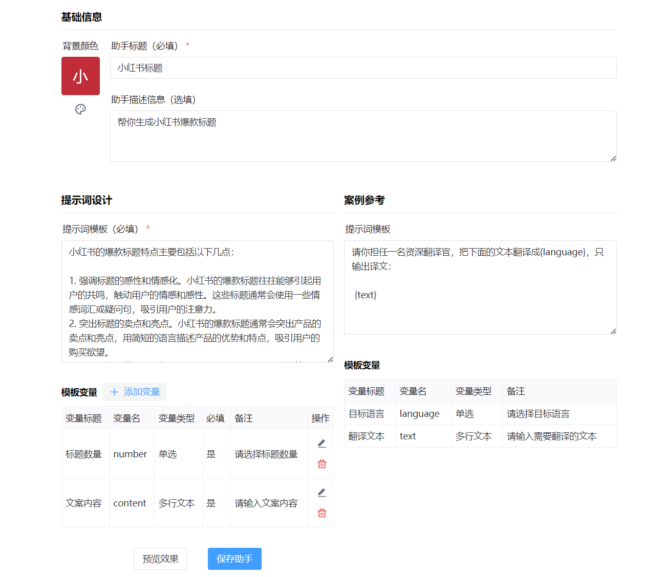This screenshot has height=577, width=664.
Task: Edit the 标题数量 variable row
Action: coord(322,443)
